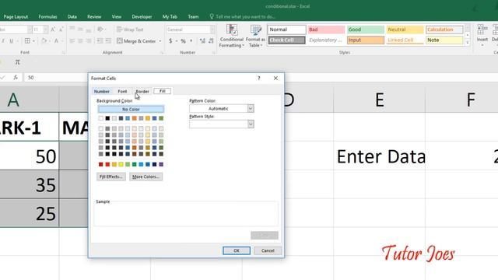The image size is (498, 280).
Task: Click the Decrease Font Size icon
Action: [x=61, y=30]
